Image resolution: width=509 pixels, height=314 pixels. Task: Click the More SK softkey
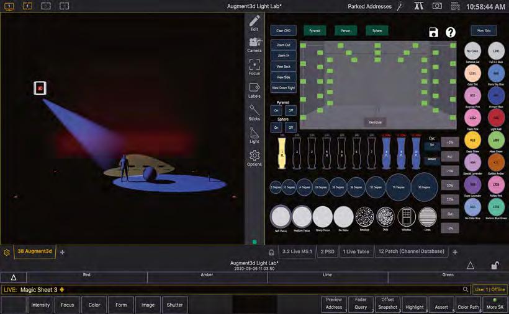(x=495, y=305)
